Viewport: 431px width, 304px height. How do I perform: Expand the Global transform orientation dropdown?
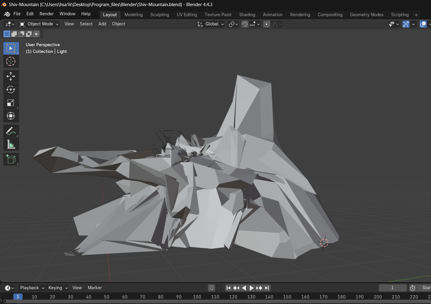click(x=210, y=24)
